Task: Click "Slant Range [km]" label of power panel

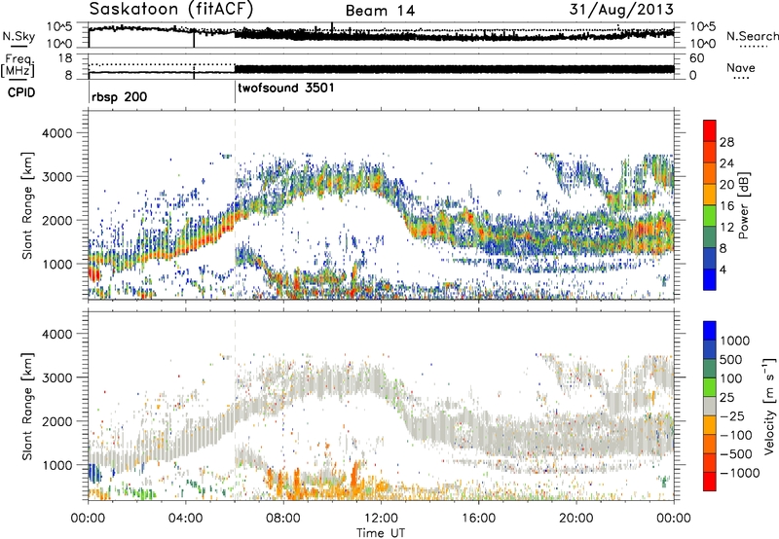Action: pyautogui.click(x=27, y=205)
